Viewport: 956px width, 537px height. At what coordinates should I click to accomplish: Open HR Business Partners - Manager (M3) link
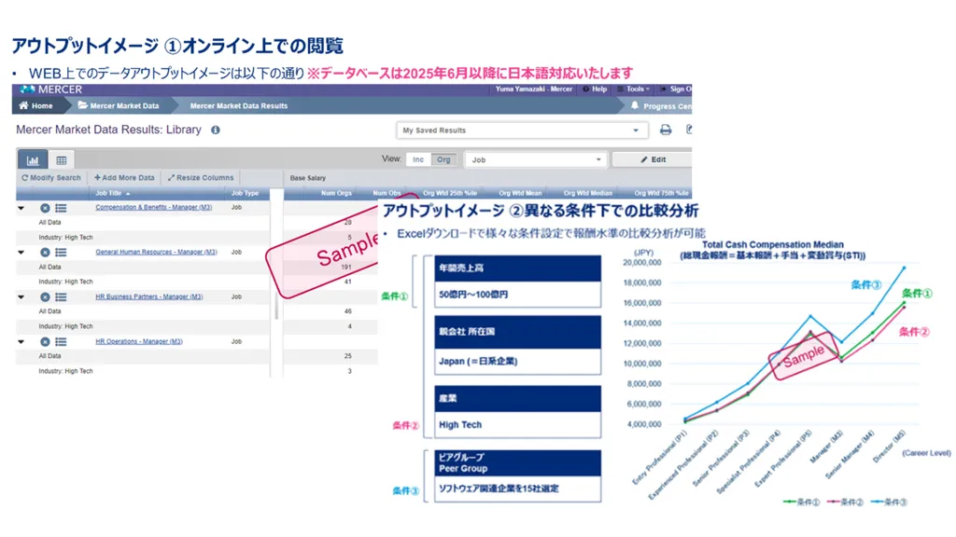148,297
